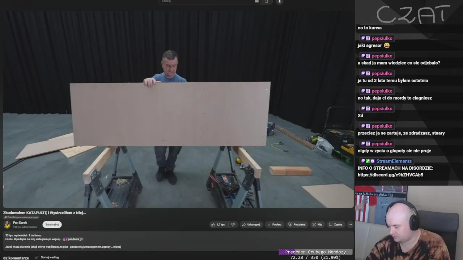Open Pan Darek channel avatar
Image resolution: width=463 pixels, height=260 pixels.
coord(7,225)
